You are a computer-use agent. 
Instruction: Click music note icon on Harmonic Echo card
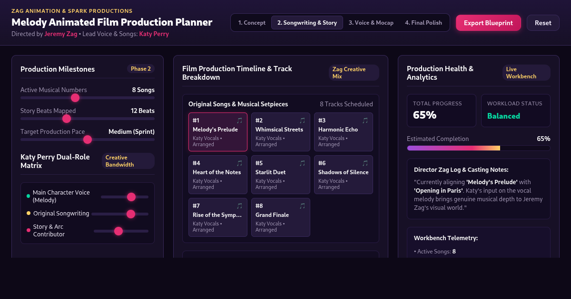coord(365,121)
